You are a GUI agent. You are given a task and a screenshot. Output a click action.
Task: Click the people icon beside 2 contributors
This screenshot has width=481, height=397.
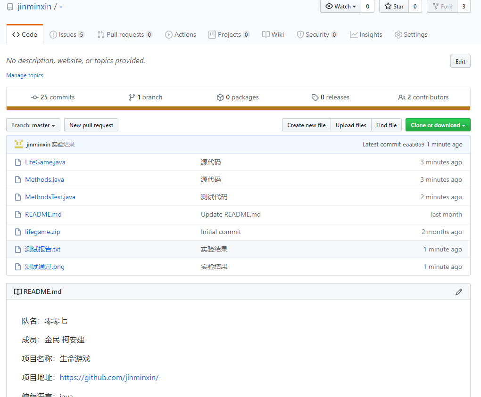click(402, 97)
